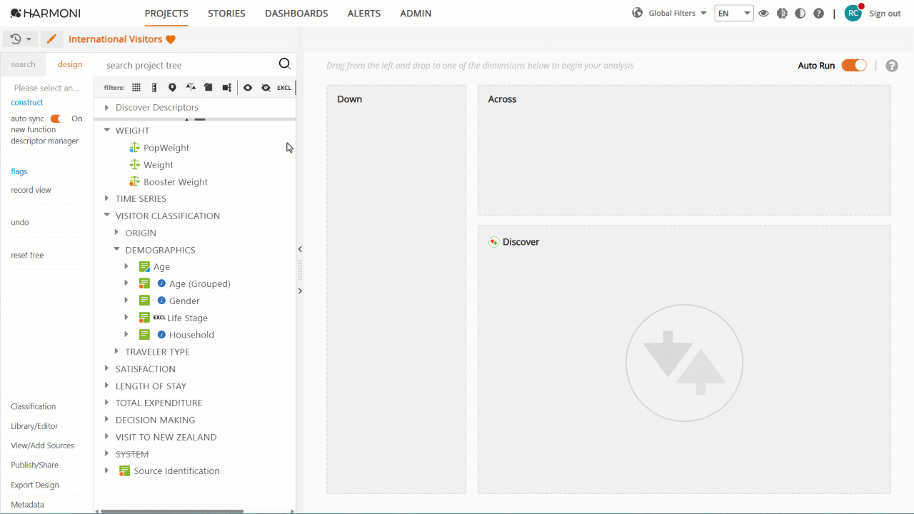Open the history clock dropdown
Screen dimensions: 914x514
(21, 39)
